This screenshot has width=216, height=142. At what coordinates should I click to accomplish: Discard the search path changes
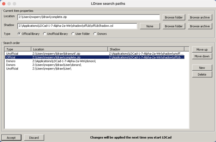[34, 137]
